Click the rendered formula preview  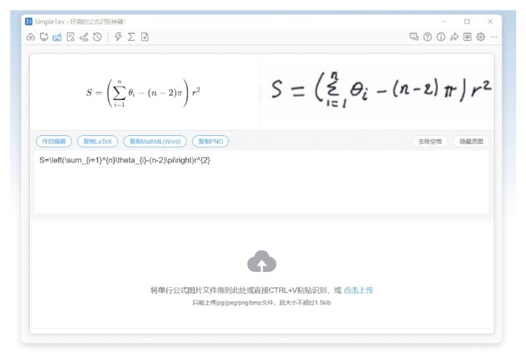click(143, 93)
